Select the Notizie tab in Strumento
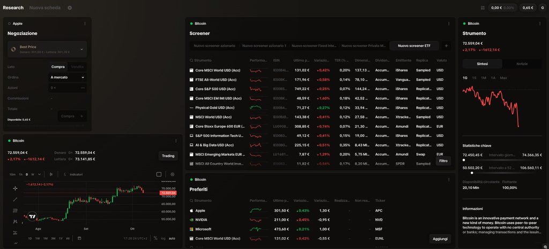Image resolution: width=549 pixels, height=249 pixels. (522, 64)
